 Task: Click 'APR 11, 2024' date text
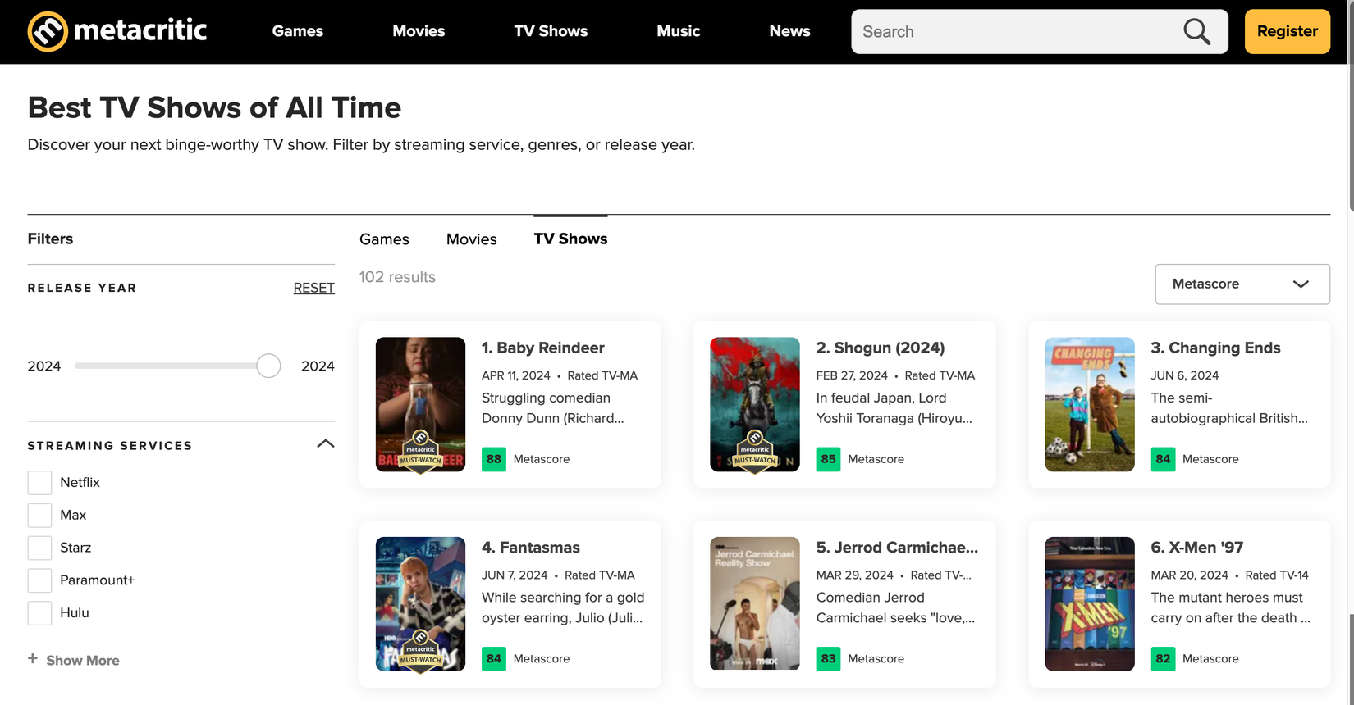515,375
